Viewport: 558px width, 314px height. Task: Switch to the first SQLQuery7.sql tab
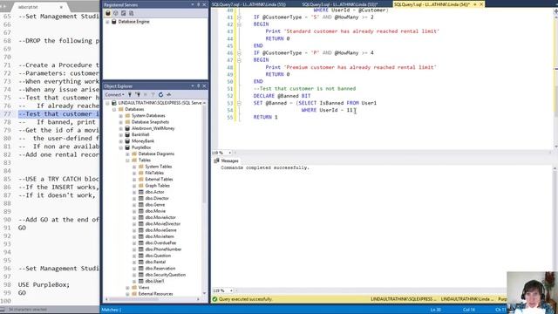click(248, 4)
